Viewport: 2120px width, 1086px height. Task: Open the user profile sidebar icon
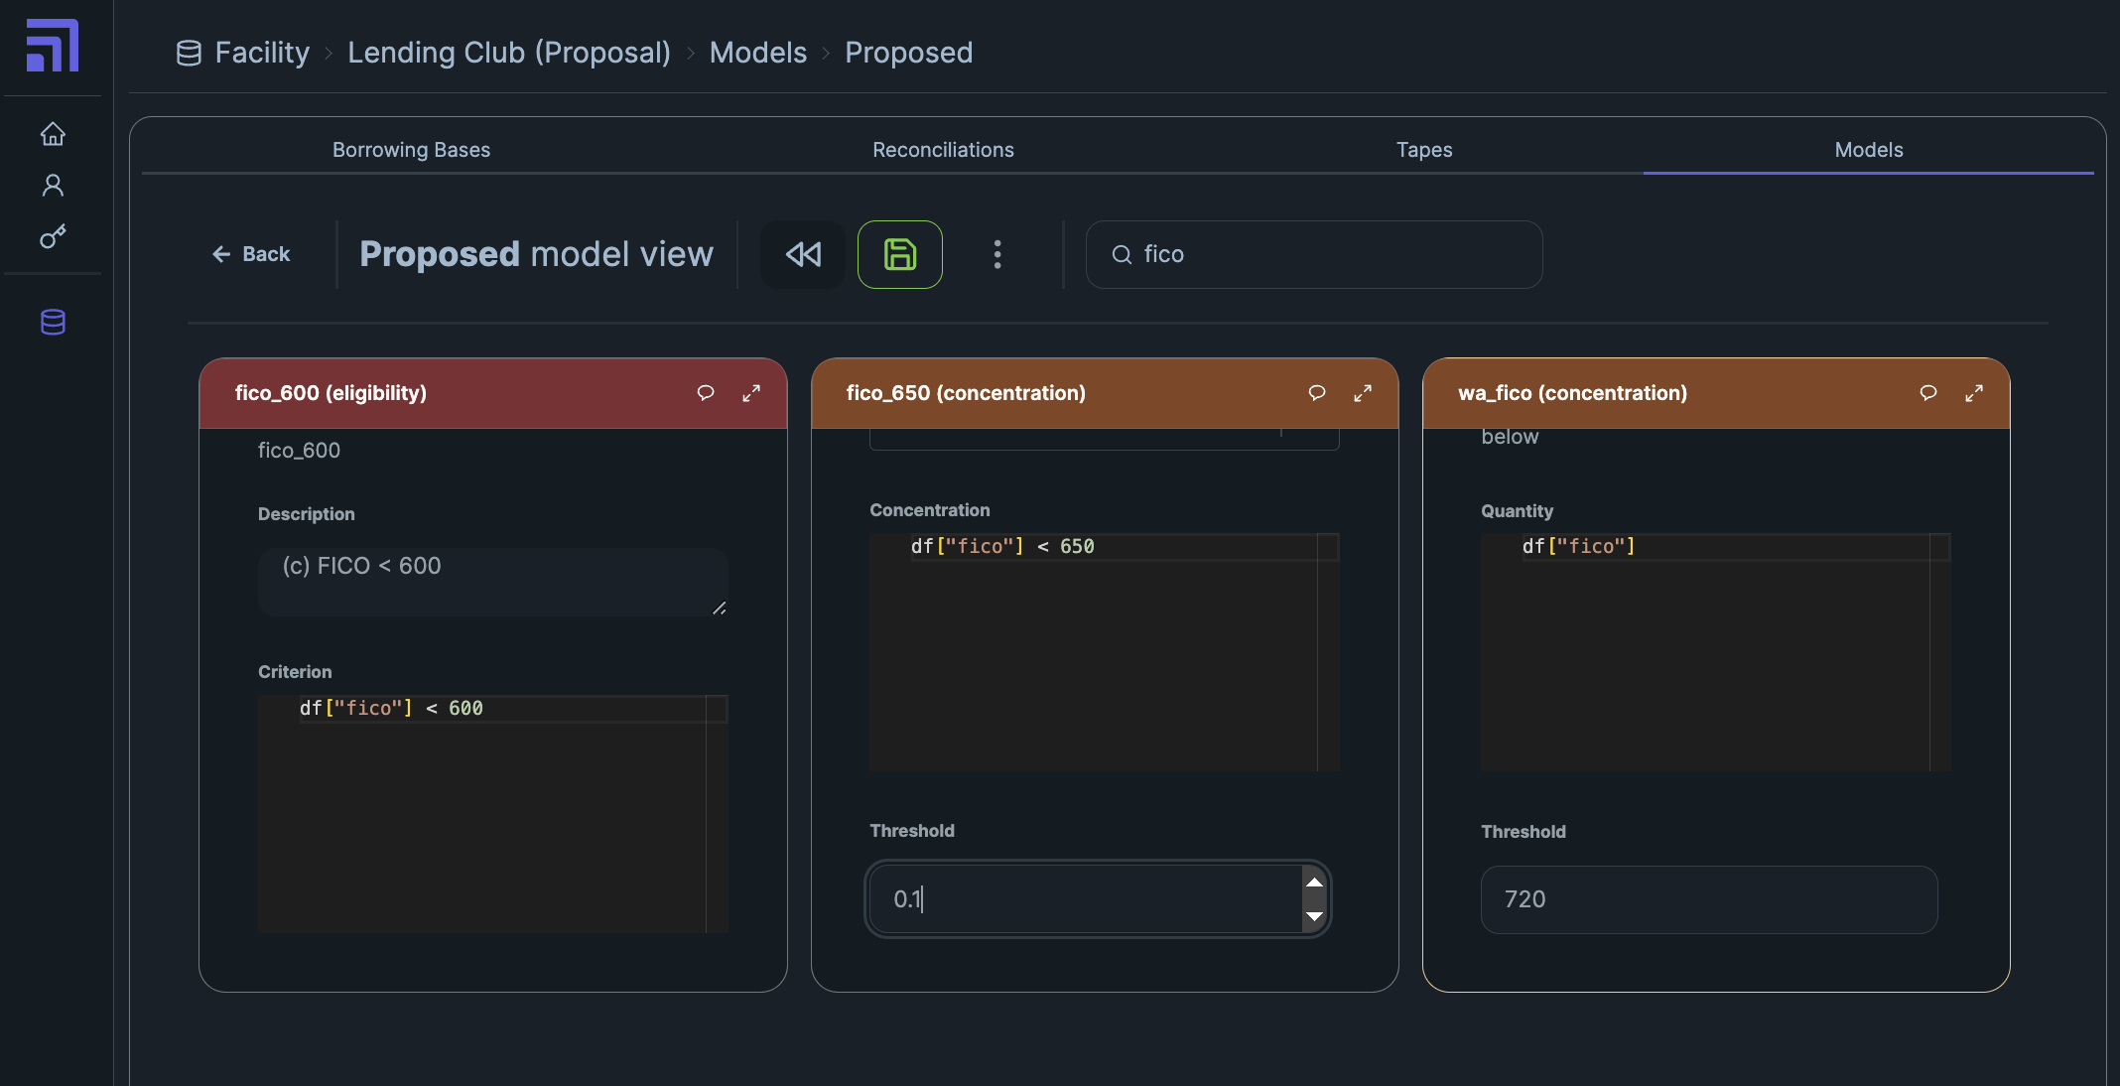point(53,186)
